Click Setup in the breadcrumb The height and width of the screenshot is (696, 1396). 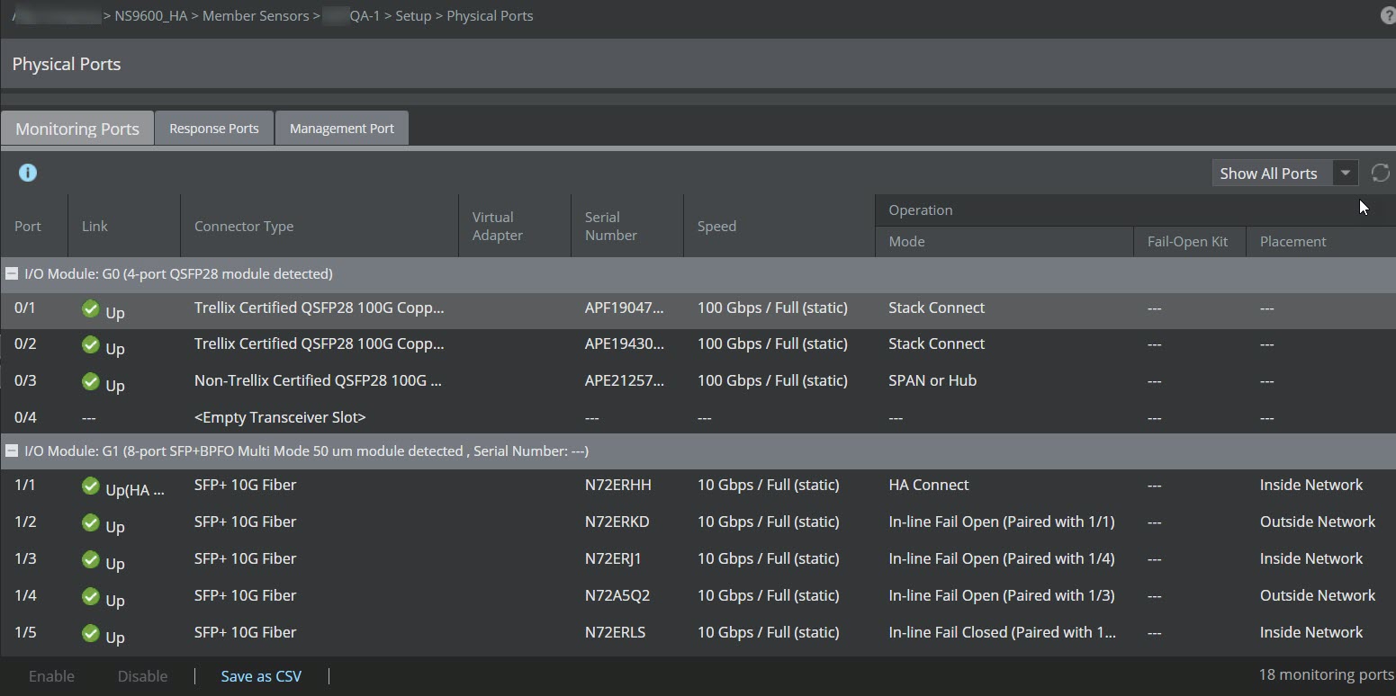pyautogui.click(x=413, y=16)
